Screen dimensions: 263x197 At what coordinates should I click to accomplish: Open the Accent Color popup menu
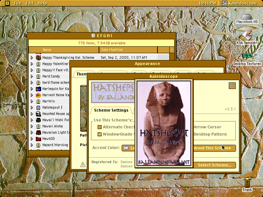click(128, 148)
